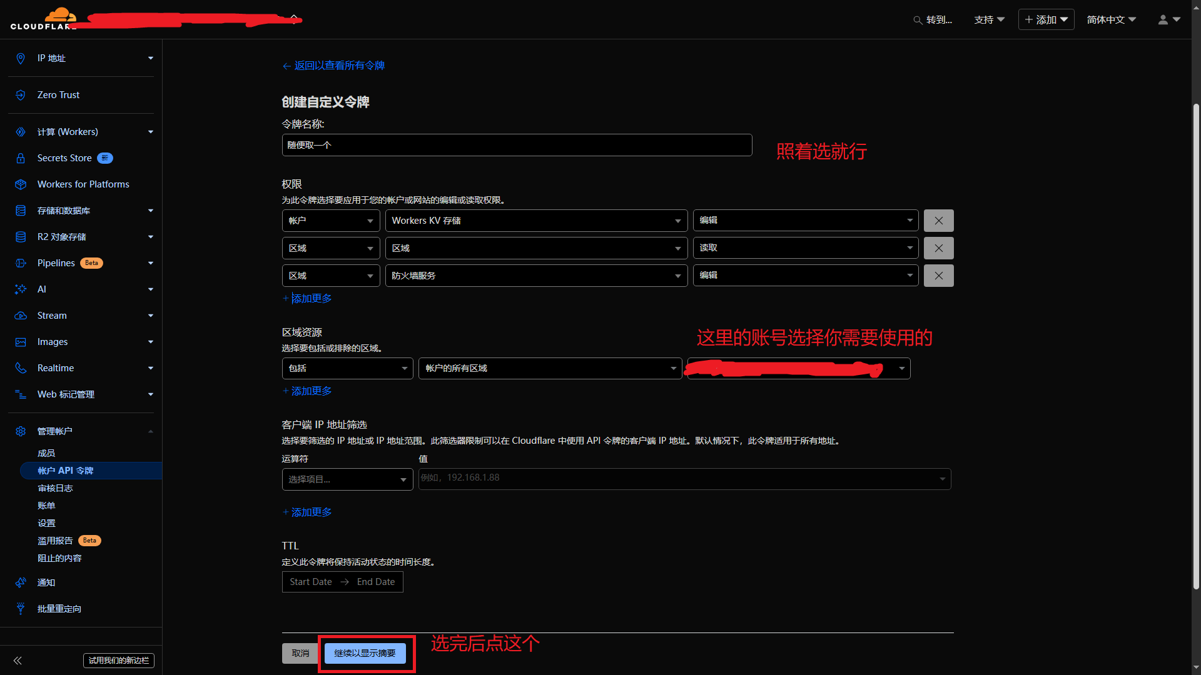Remove the Workers KV permission row
Image resolution: width=1201 pixels, height=675 pixels.
pyautogui.click(x=938, y=221)
